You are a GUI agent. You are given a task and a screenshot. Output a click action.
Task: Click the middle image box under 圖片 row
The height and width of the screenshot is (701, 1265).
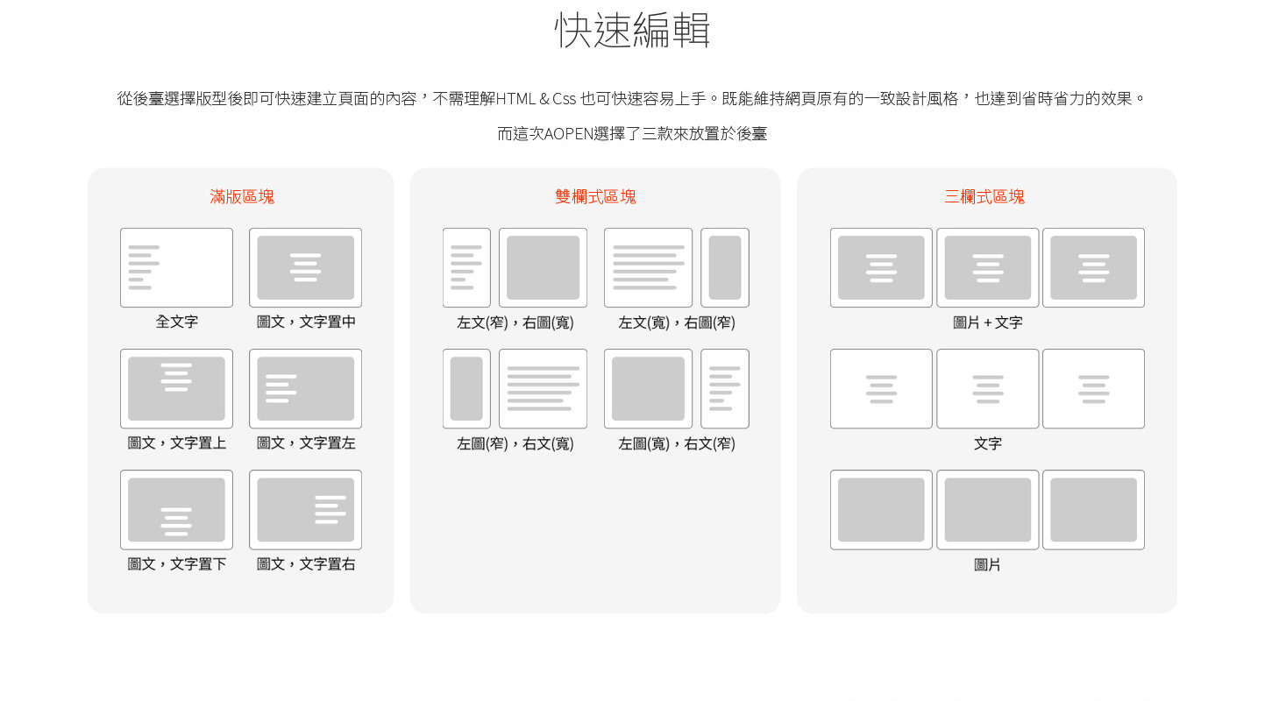point(987,509)
